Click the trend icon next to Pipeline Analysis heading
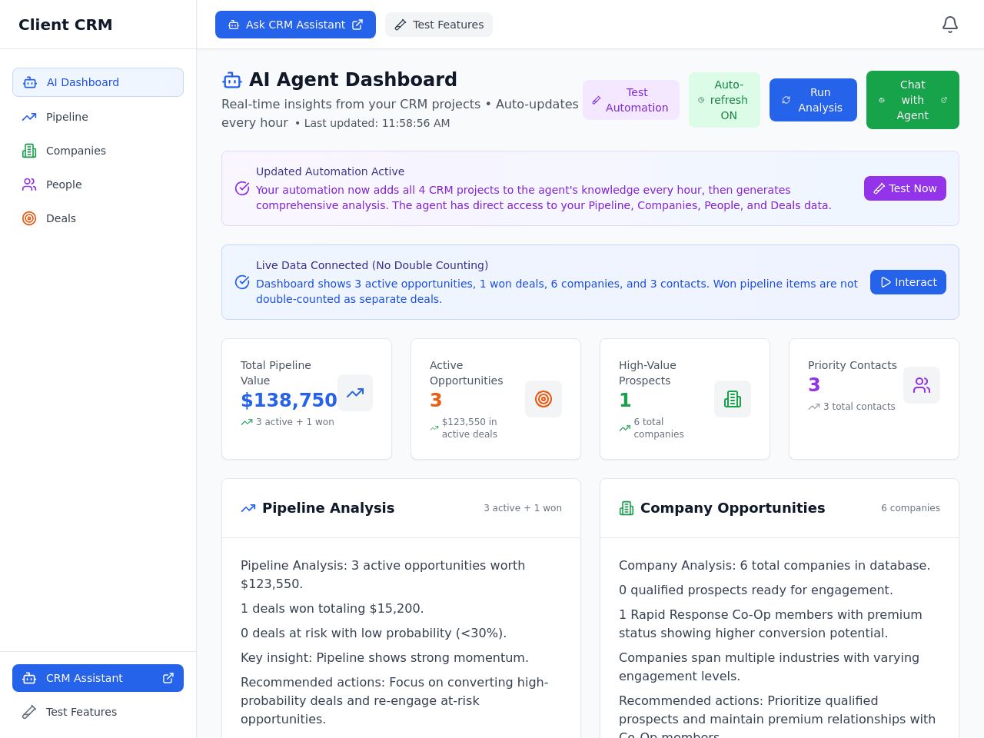This screenshot has height=738, width=984. point(248,508)
